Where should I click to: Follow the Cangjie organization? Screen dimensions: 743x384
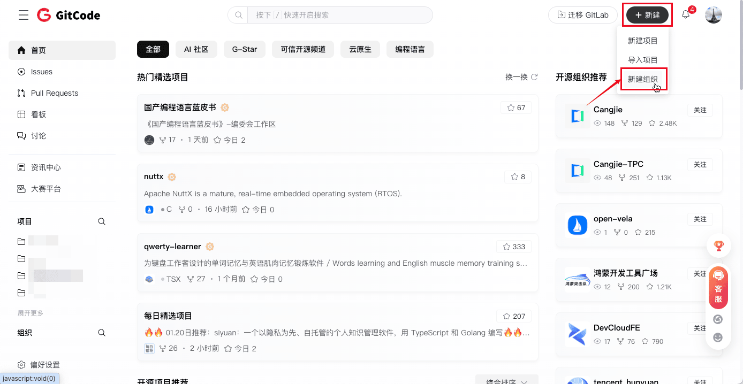point(700,110)
